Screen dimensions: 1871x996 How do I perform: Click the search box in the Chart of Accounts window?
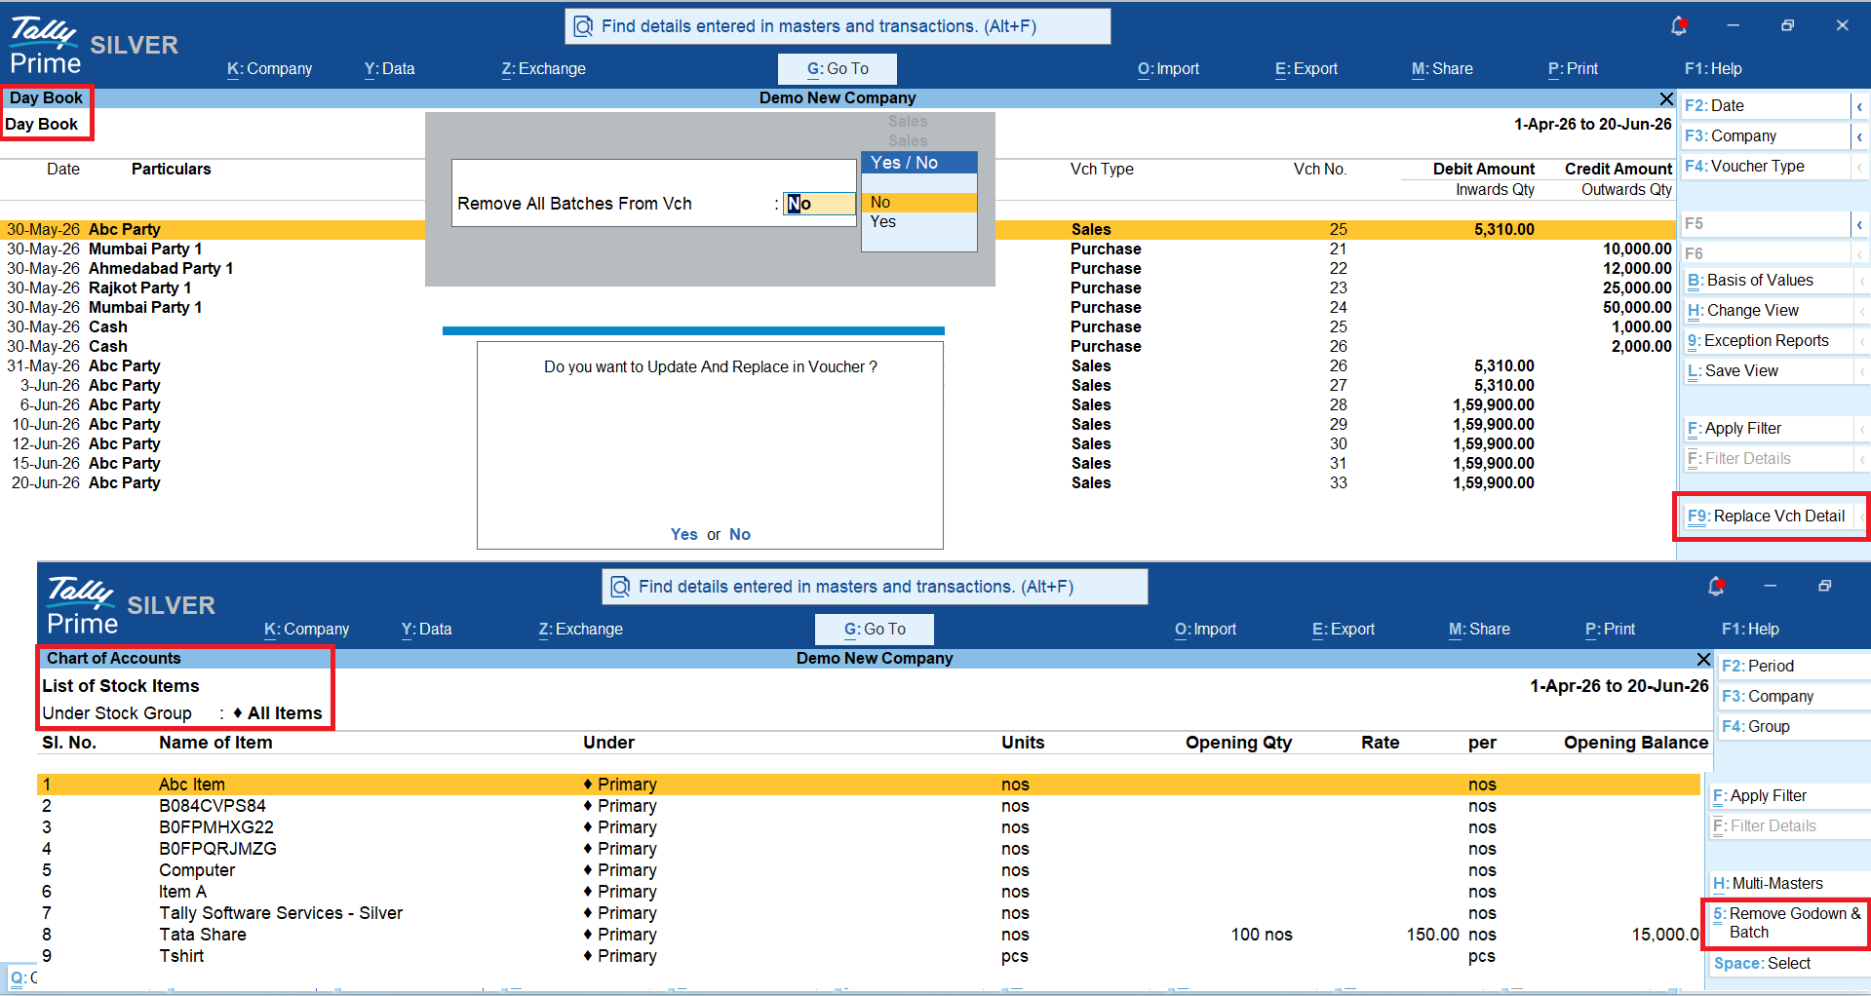(x=875, y=587)
